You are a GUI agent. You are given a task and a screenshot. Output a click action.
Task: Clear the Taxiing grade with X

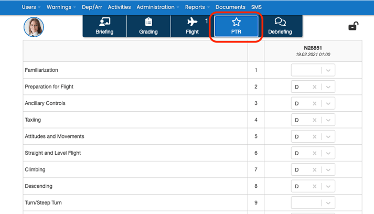[315, 120]
